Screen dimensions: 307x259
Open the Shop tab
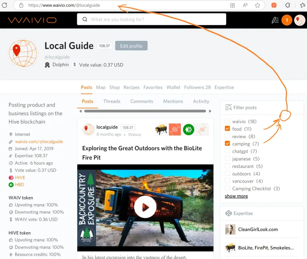[115, 87]
